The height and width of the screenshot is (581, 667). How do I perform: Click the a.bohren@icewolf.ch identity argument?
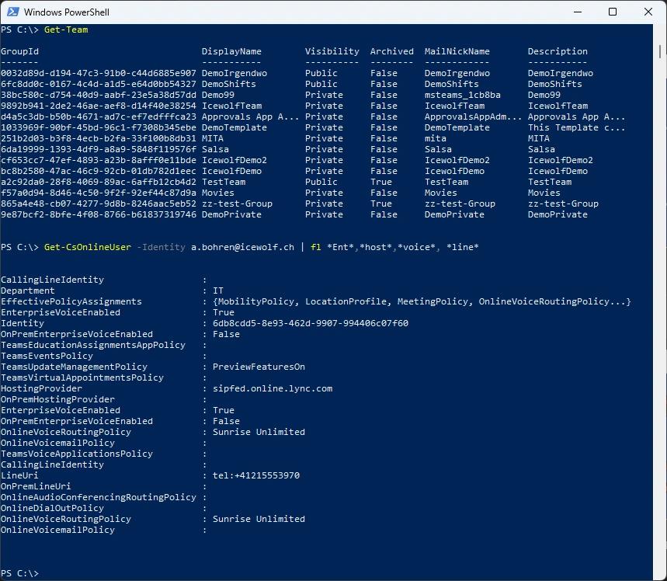coord(242,247)
